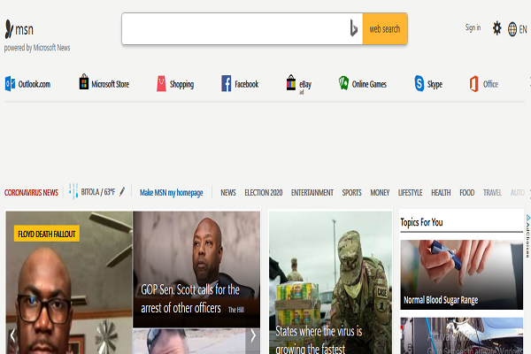The image size is (531, 354).
Task: Open the Online Games Xbox icon
Action: click(x=343, y=84)
